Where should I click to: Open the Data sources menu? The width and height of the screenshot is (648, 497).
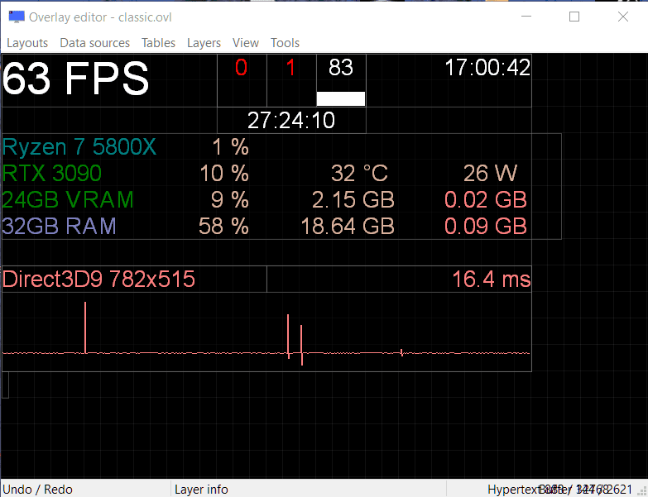[x=94, y=43]
